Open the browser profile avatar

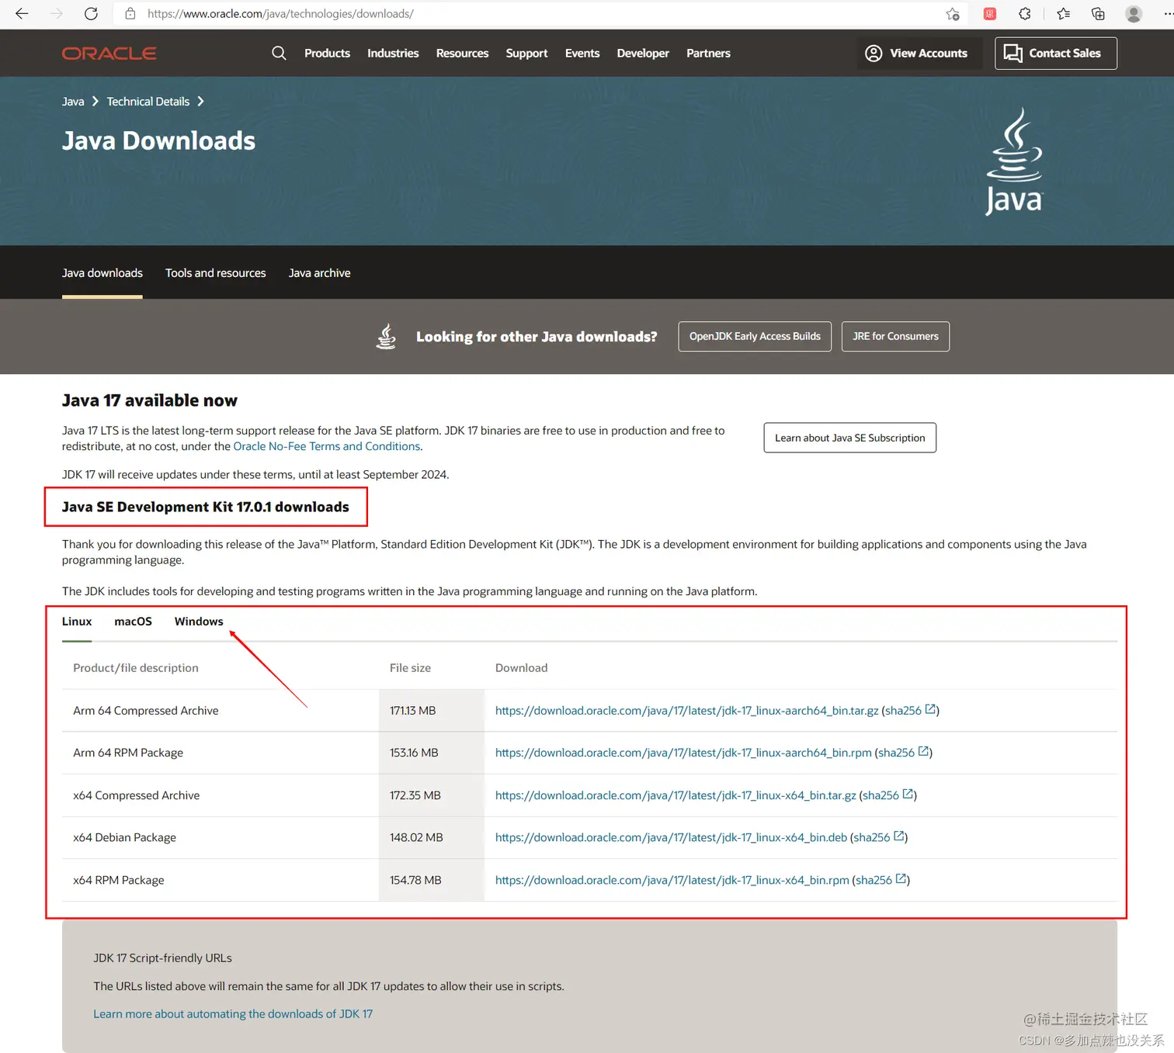click(x=1134, y=14)
